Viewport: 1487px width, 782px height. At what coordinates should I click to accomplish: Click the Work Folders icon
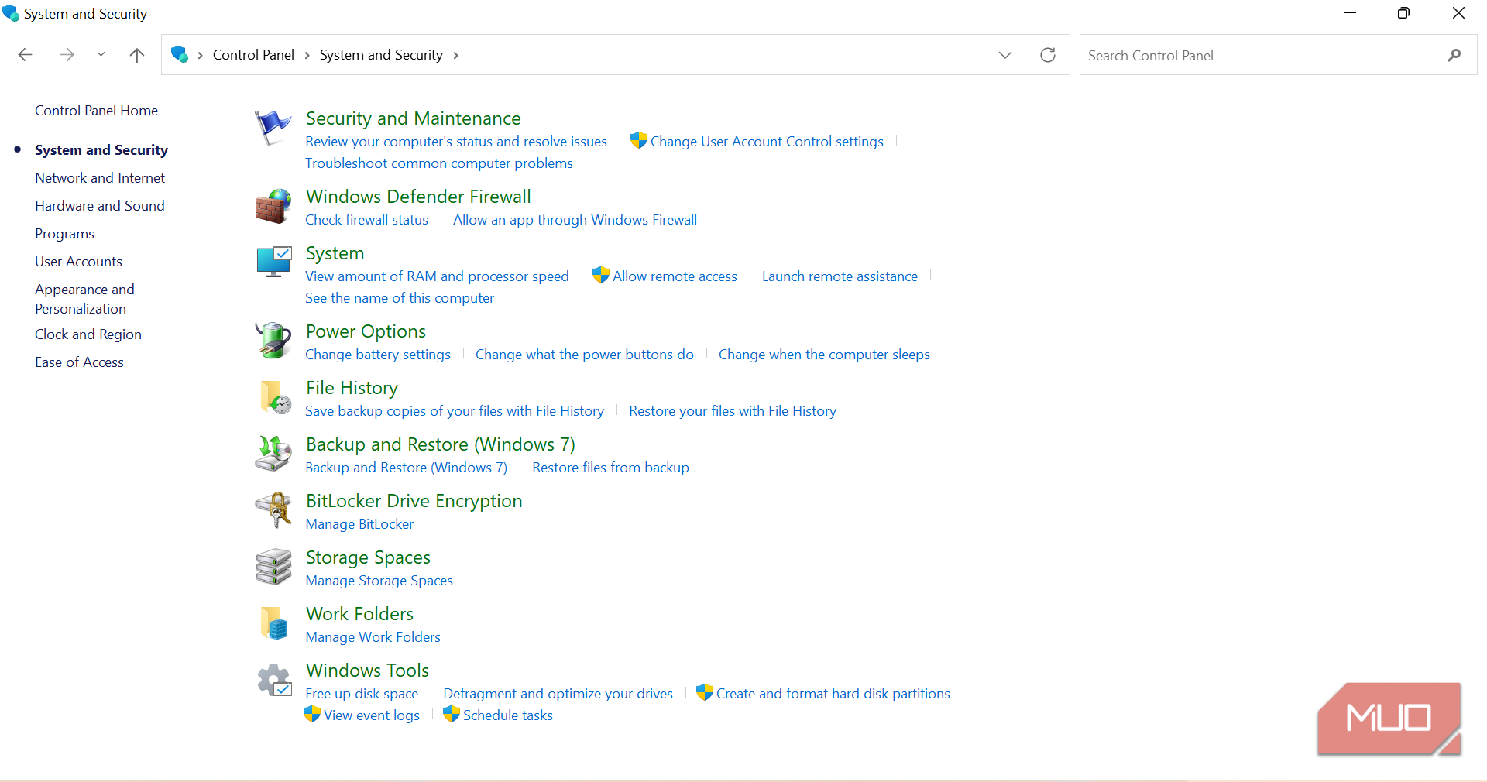tap(275, 623)
